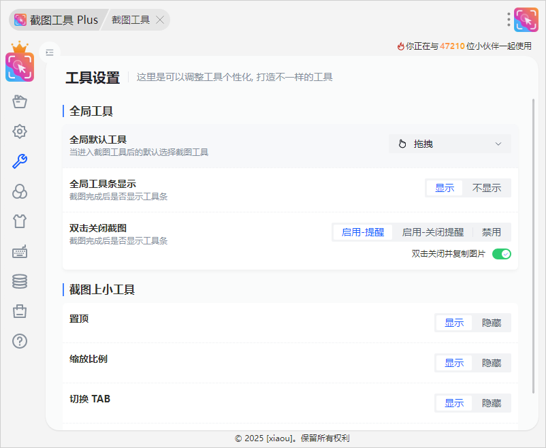Click the 全局工具条显示 setting label
The image size is (546, 448).
[x=103, y=184]
